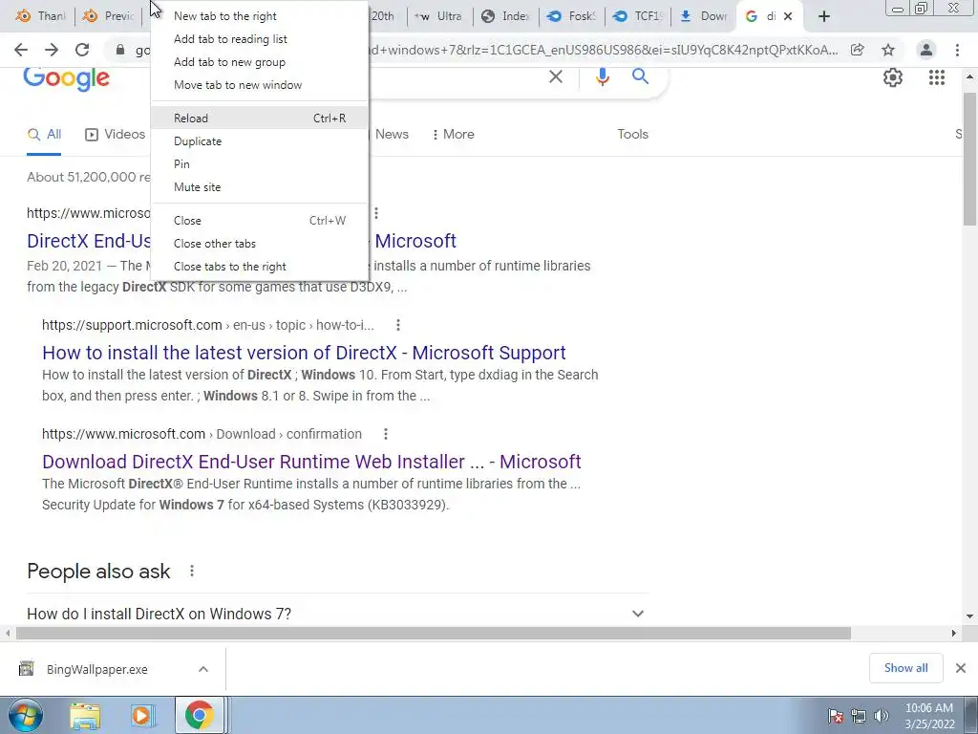Viewport: 978px width, 734px height.
Task: Choose Reload in the context menu
Action: coord(260,118)
